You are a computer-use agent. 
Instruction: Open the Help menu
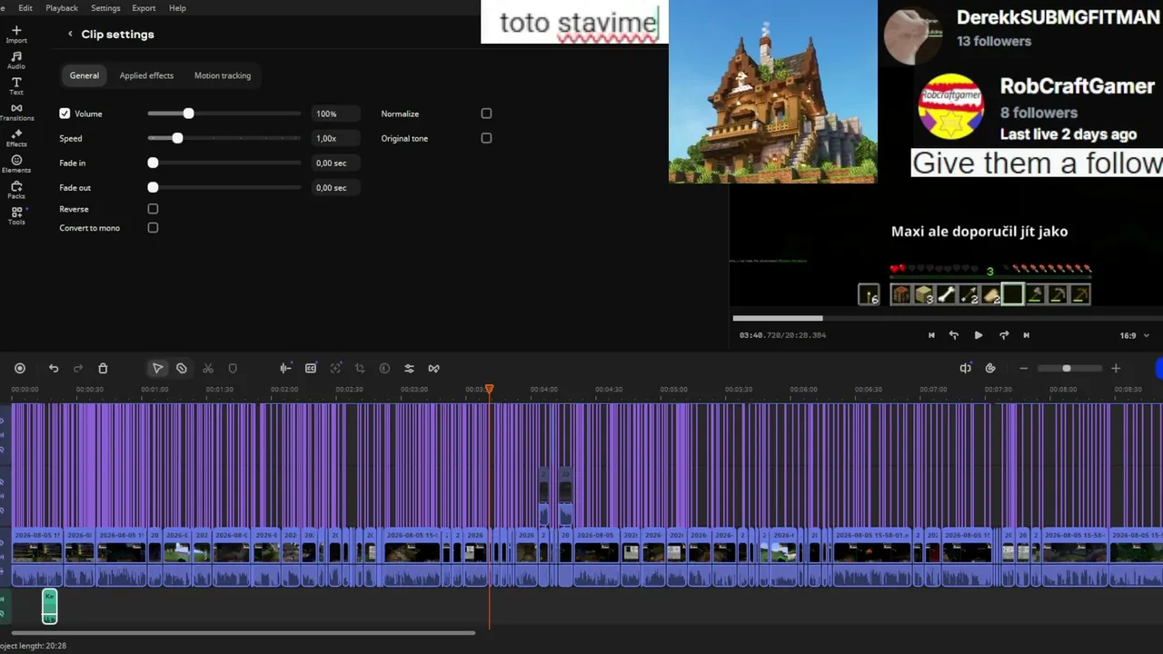tap(177, 8)
